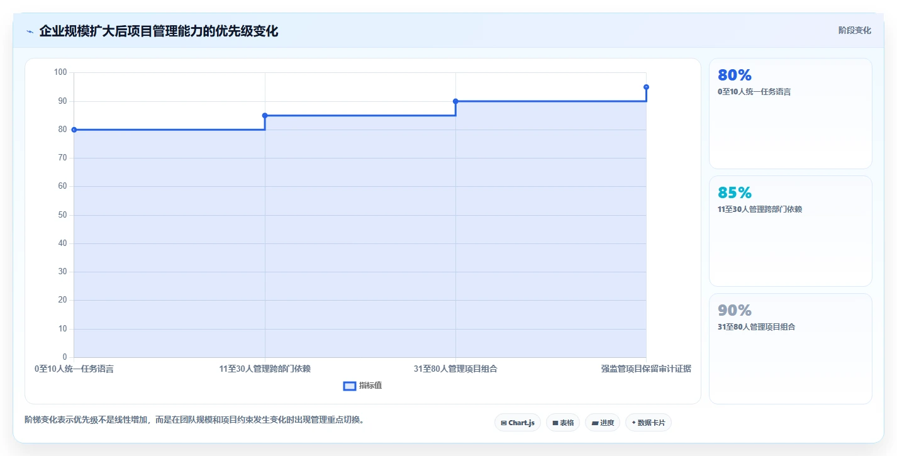Click axis label 0至10人统一任务语言 under chart

[74, 369]
